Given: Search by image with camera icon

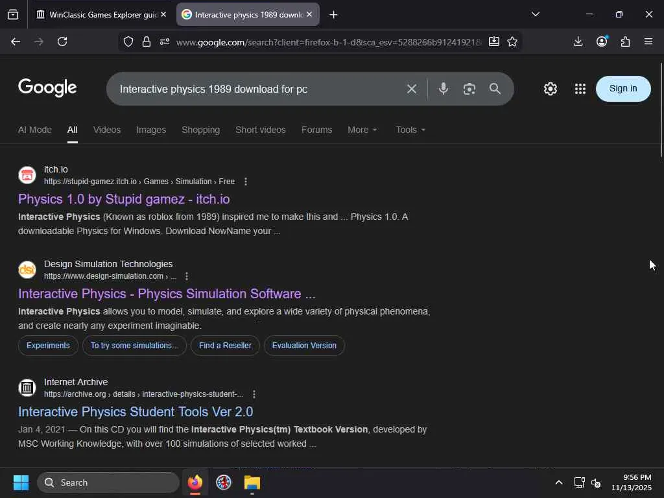Looking at the screenshot, I should tap(469, 89).
